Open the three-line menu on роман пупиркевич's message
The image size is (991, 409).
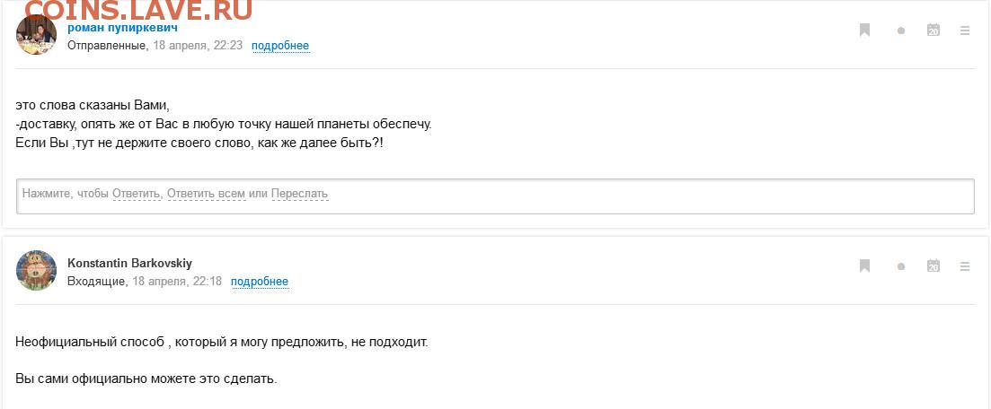965,30
